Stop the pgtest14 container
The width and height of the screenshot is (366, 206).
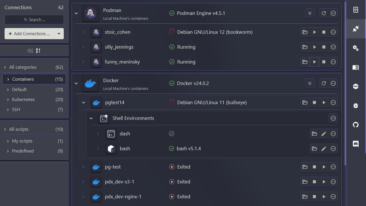click(x=315, y=102)
